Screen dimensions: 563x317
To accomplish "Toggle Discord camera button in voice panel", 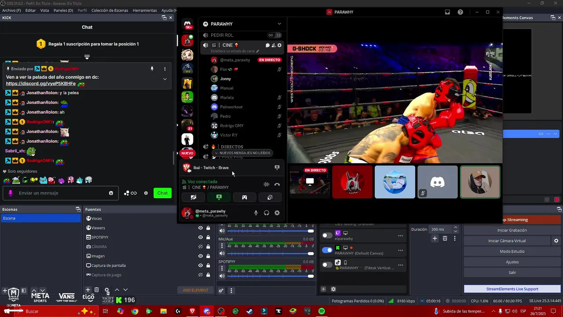I will tap(193, 197).
